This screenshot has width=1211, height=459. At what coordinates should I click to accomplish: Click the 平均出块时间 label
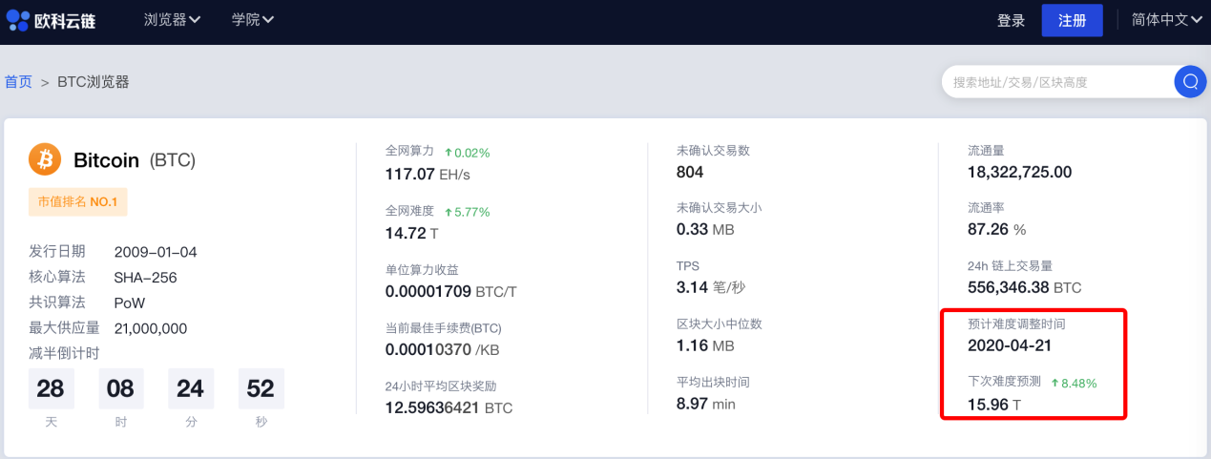[x=713, y=382]
